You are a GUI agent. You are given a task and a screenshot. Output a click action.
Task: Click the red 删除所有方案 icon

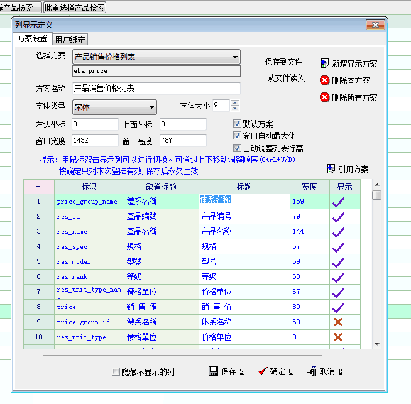click(x=324, y=97)
